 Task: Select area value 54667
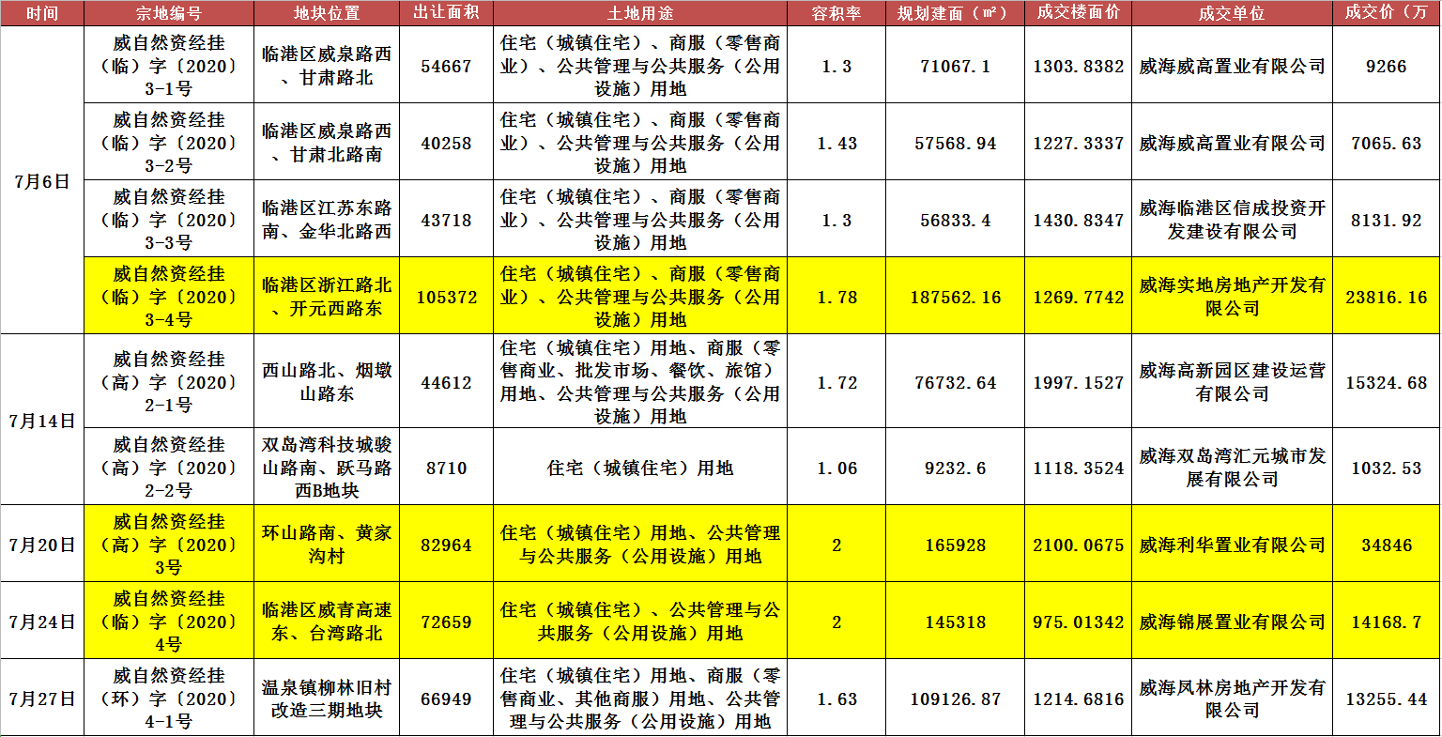pos(447,66)
